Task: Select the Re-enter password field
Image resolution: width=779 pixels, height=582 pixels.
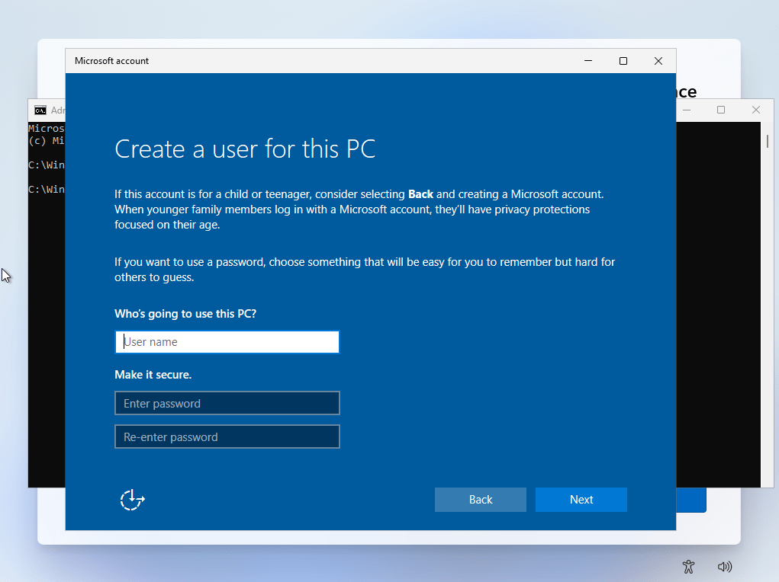Action: pyautogui.click(x=227, y=437)
